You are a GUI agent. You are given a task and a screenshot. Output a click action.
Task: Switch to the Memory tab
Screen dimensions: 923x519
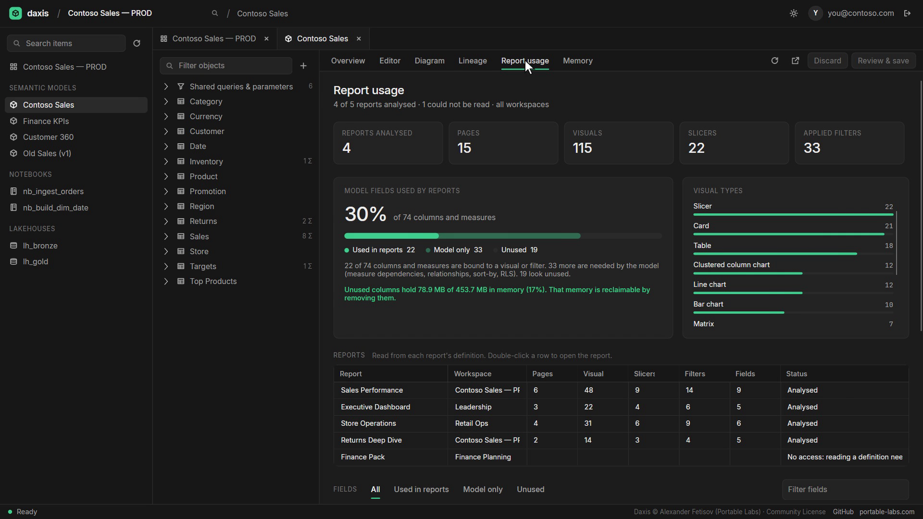[578, 61]
